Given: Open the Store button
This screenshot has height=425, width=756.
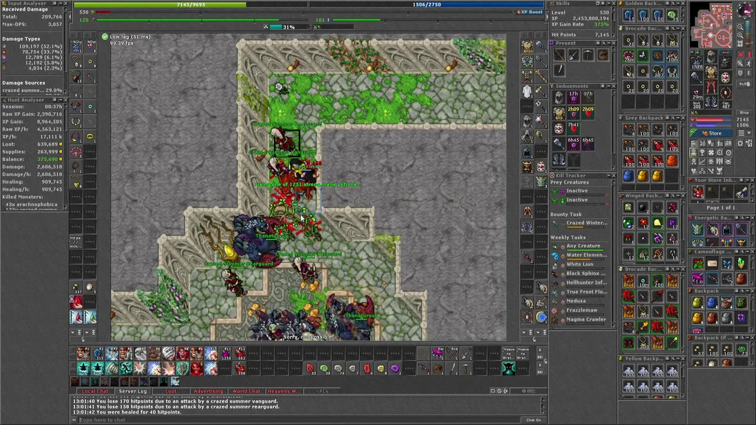Looking at the screenshot, I should [x=711, y=133].
